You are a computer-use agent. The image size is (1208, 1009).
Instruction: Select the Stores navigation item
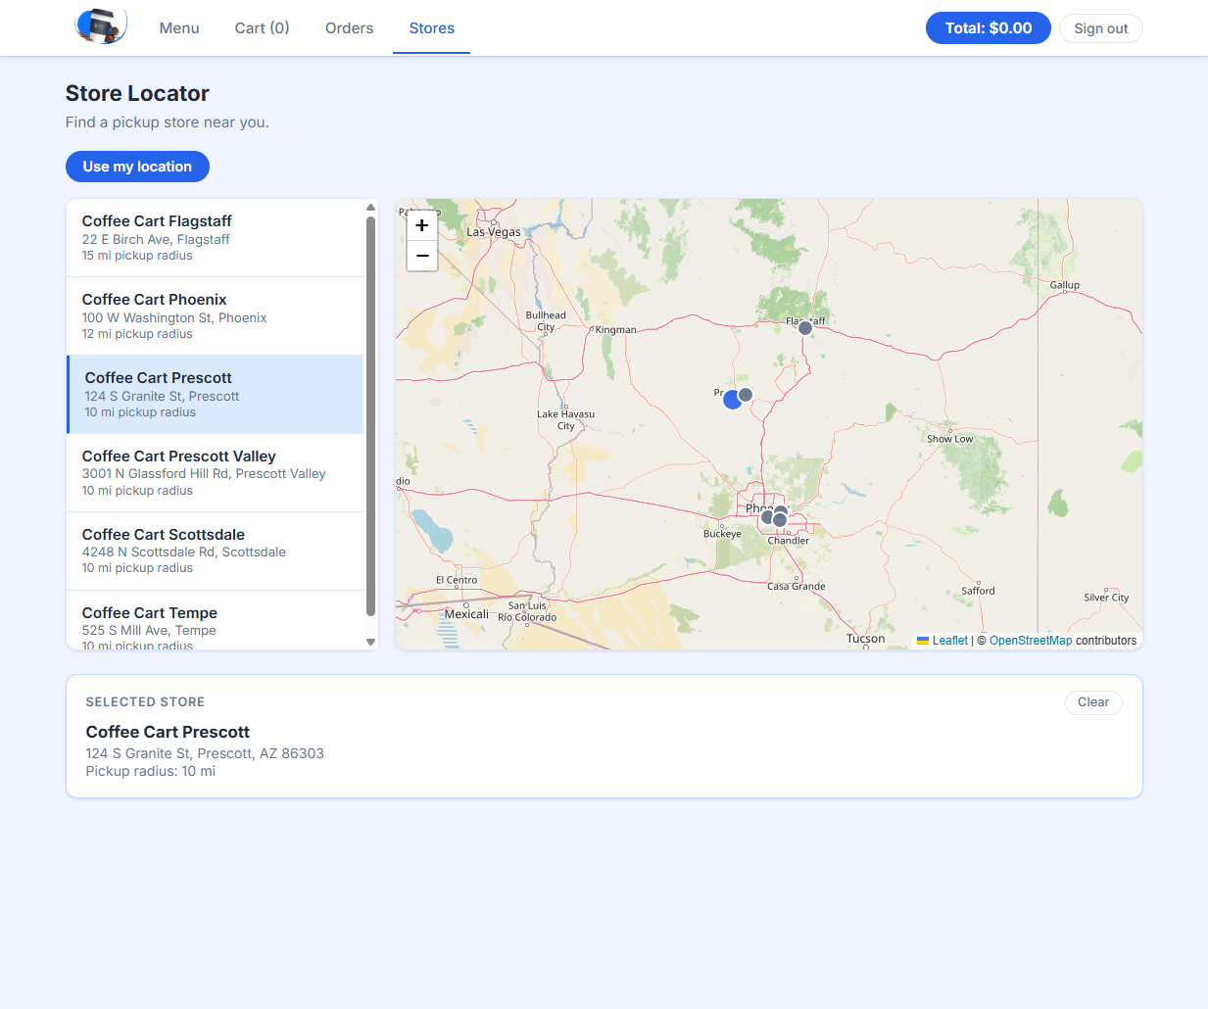[x=431, y=28]
